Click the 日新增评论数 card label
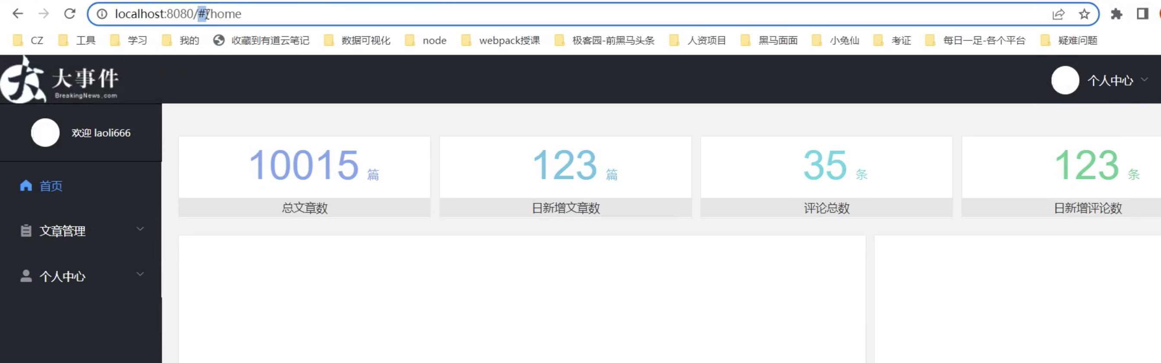The width and height of the screenshot is (1161, 363). [x=1088, y=208]
